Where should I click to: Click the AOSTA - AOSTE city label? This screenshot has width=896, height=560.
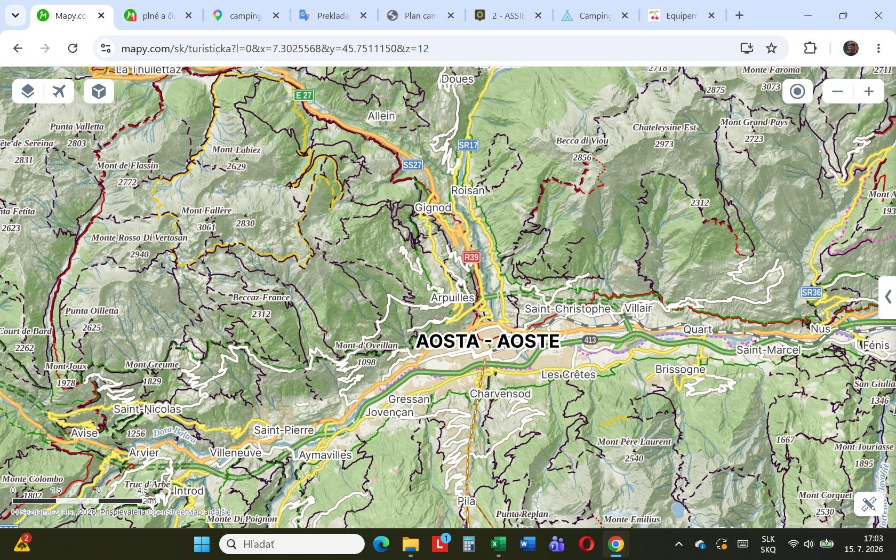coord(487,341)
